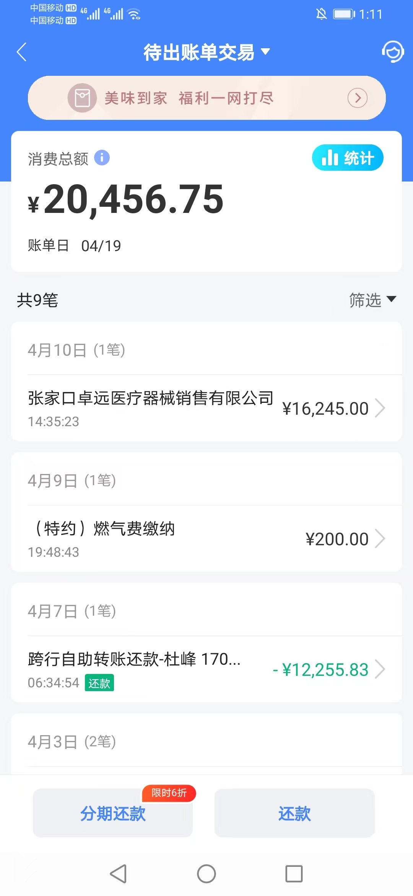Tap the gift envelope icon in banner
413x896 pixels.
coord(82,98)
